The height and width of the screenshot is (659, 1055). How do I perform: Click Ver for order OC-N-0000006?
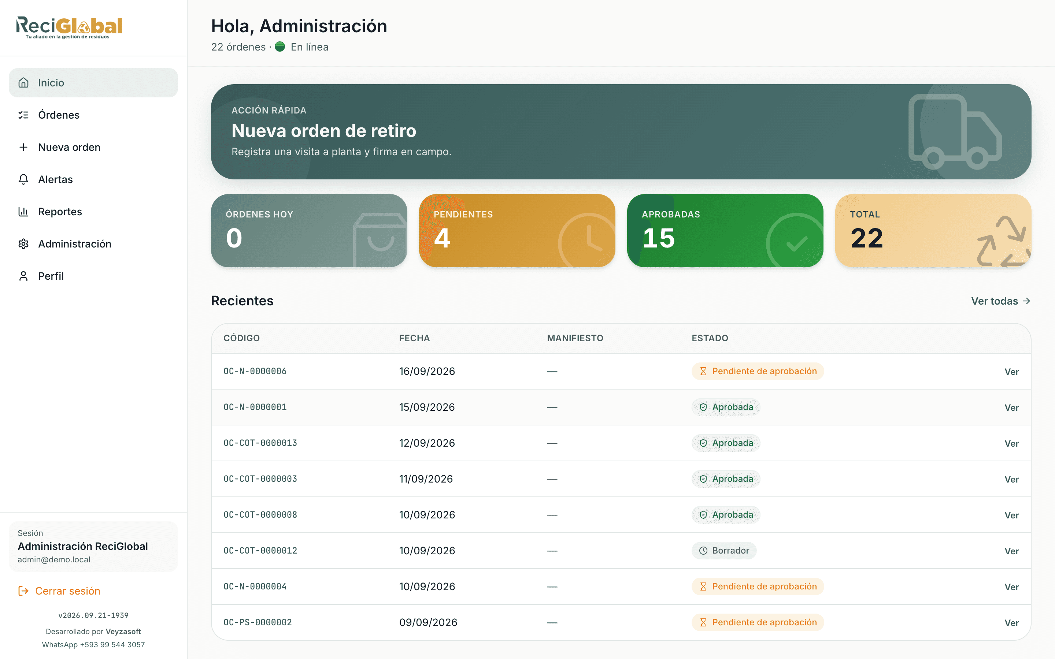pos(1011,372)
